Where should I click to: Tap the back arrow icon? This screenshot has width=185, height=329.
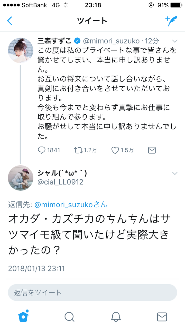pyautogui.click(x=10, y=21)
